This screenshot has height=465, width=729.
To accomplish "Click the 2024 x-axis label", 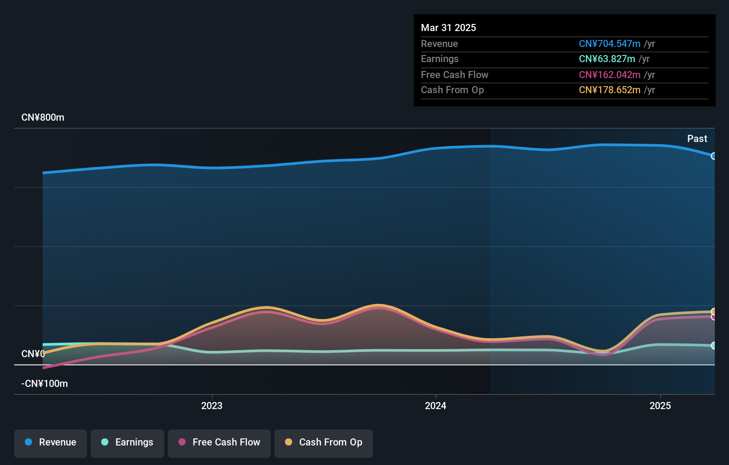I will (436, 406).
